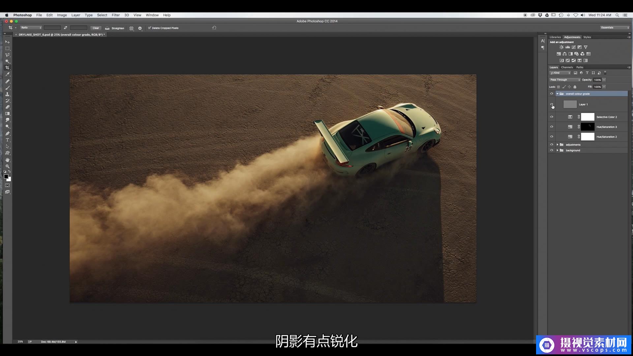Click the Straighten button
633x356 pixels.
(115, 28)
